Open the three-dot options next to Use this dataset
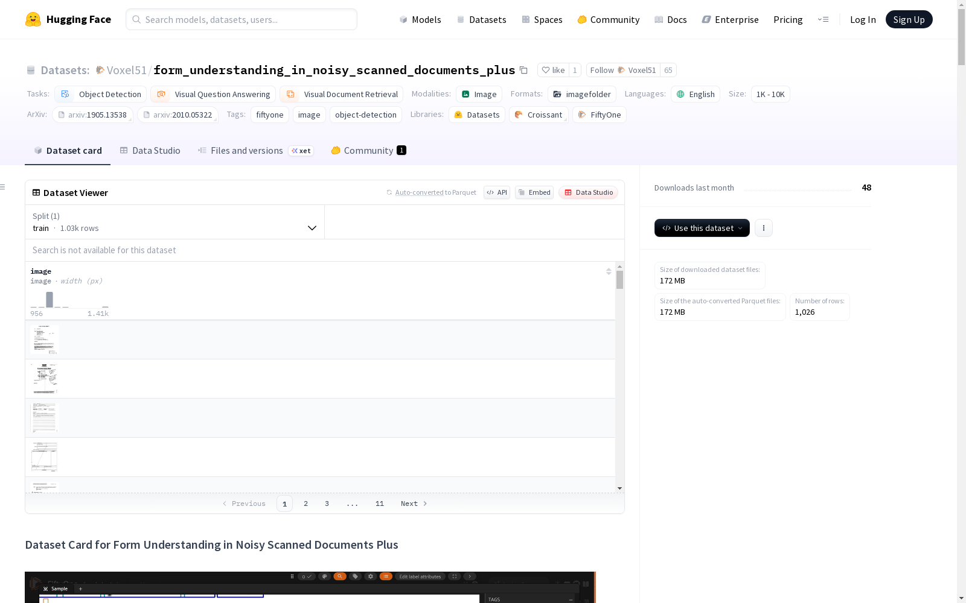 (763, 228)
